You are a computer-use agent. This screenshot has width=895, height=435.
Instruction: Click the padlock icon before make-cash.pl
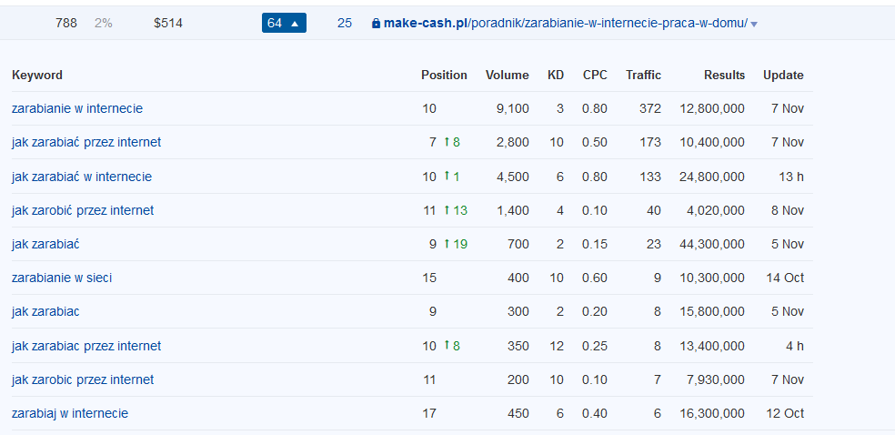click(x=376, y=24)
